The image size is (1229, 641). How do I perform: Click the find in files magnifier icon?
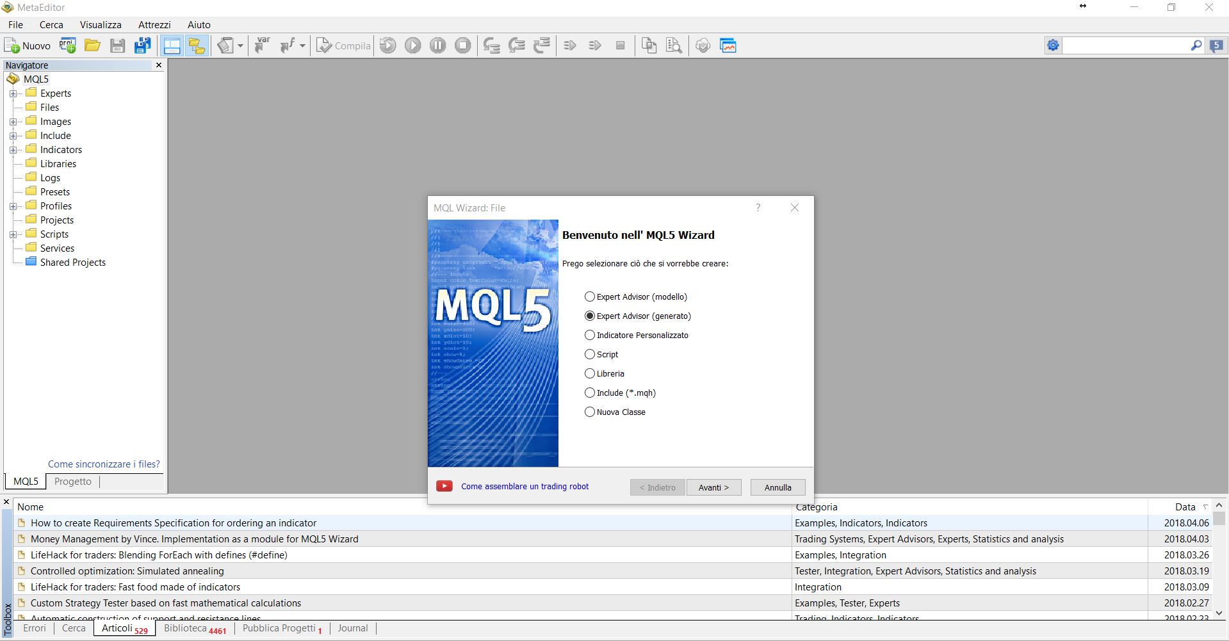674,45
